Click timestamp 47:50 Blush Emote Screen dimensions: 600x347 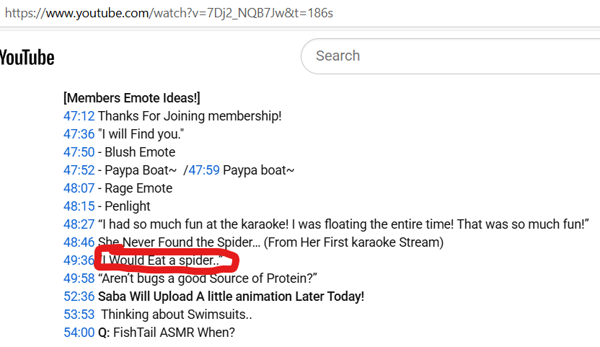[79, 151]
